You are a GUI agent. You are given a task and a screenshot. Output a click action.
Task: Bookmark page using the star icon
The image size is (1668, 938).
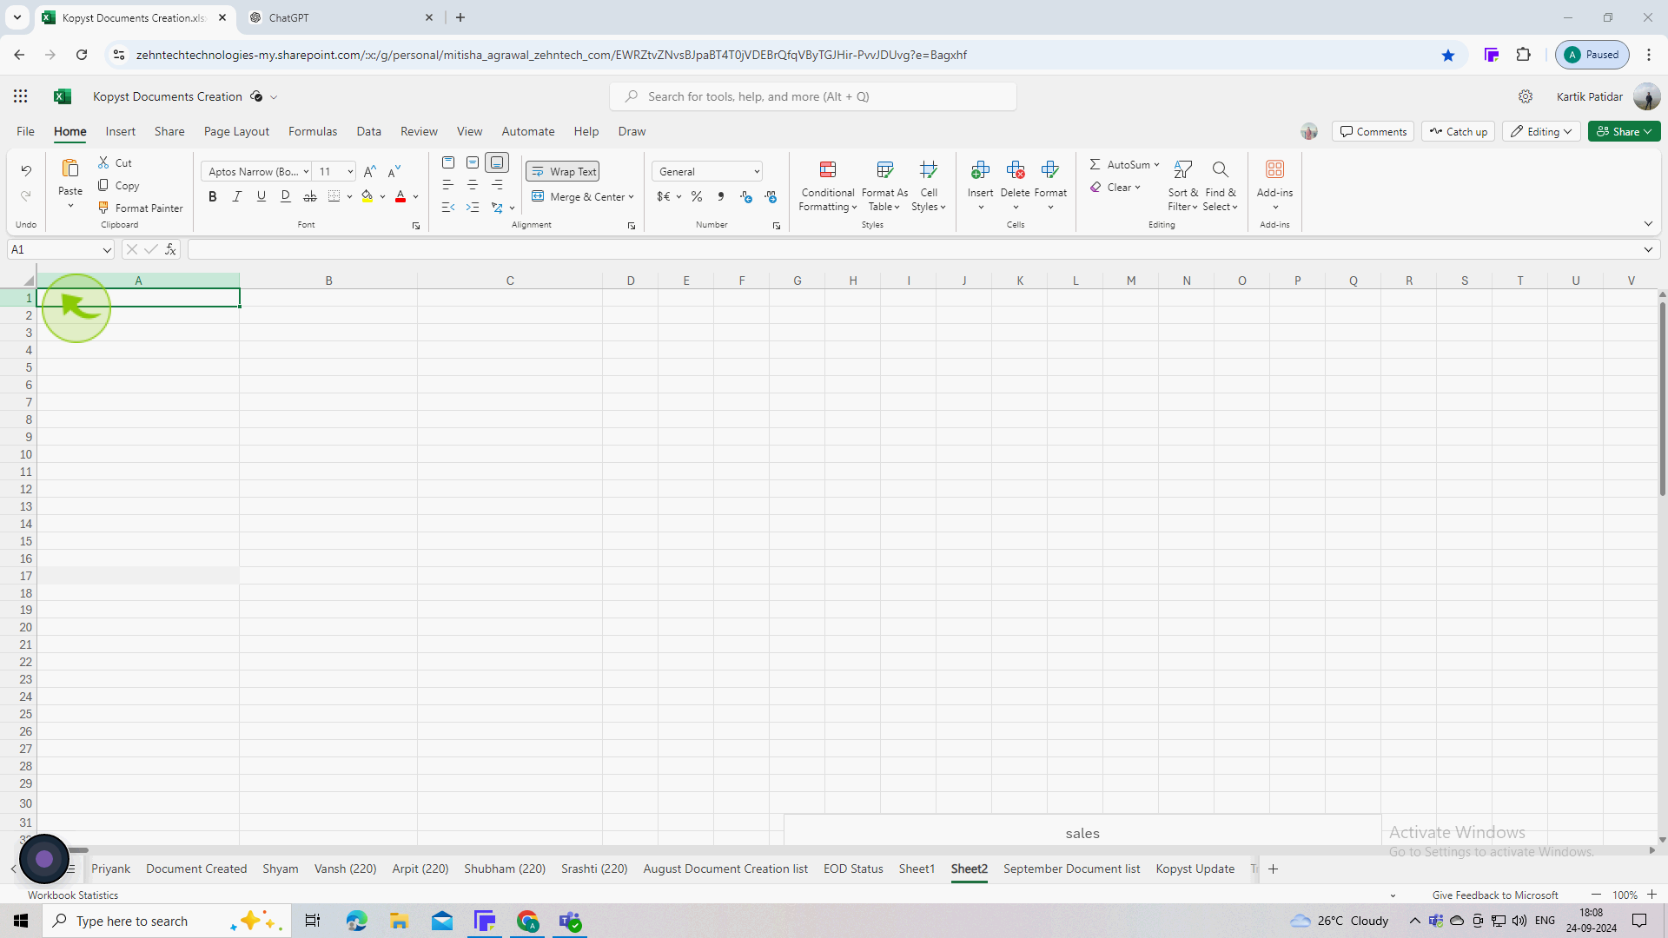(1448, 55)
